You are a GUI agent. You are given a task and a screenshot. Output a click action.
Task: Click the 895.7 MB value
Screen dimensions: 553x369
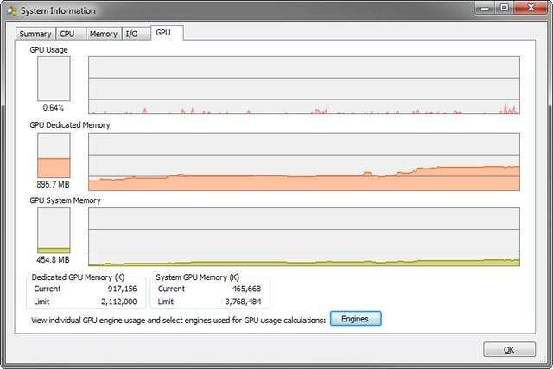coord(54,184)
